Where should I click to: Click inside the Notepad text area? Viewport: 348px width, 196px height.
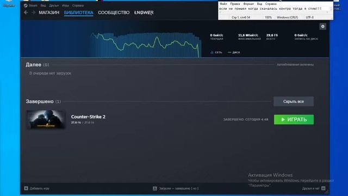pos(274,9)
